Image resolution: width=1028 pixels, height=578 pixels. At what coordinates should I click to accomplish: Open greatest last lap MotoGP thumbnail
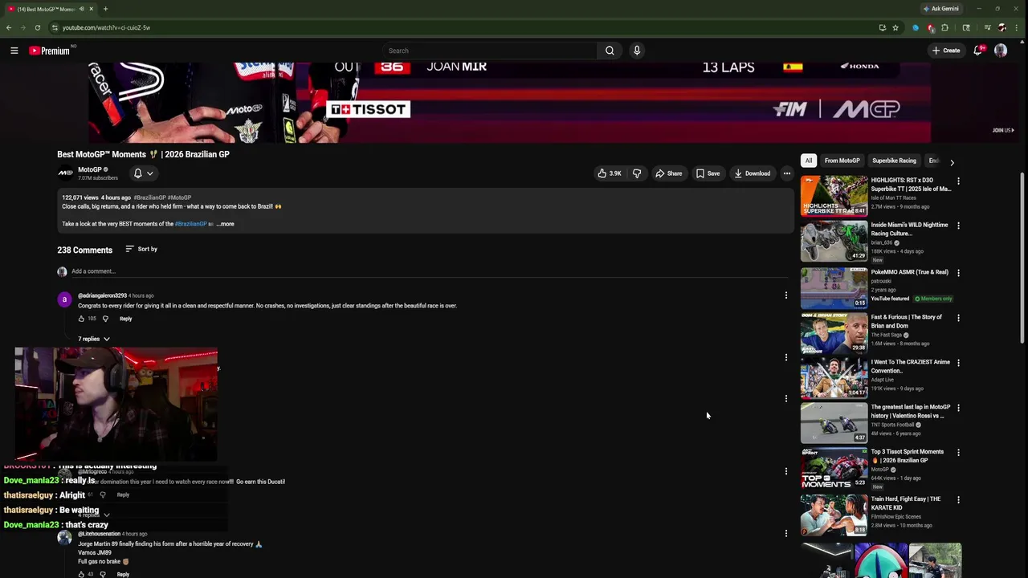tap(834, 422)
